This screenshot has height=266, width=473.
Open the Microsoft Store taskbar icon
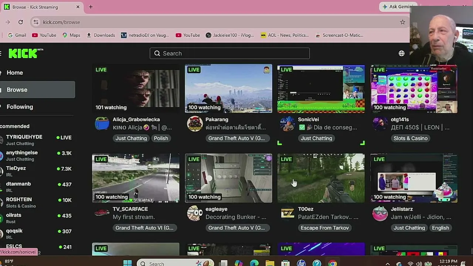pos(285,263)
